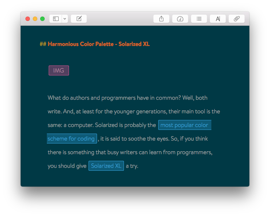The height and width of the screenshot is (216, 270).
Task: Toggle the sidebar layout view button
Action: tap(56, 19)
